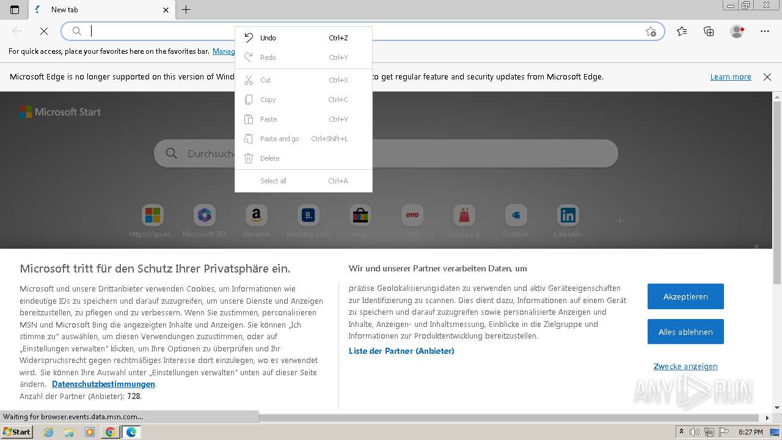
Task: Add a new quick link site
Action: [620, 221]
